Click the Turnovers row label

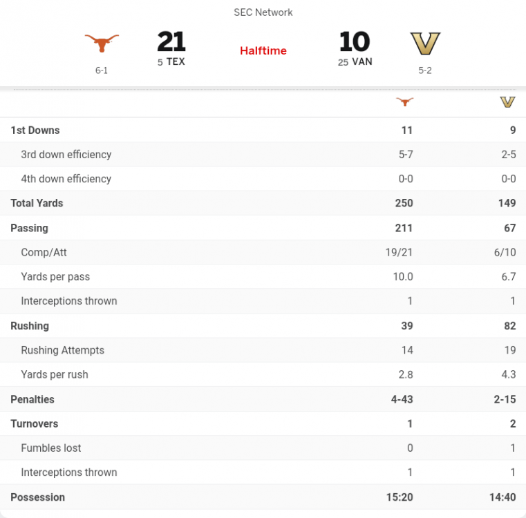point(35,423)
